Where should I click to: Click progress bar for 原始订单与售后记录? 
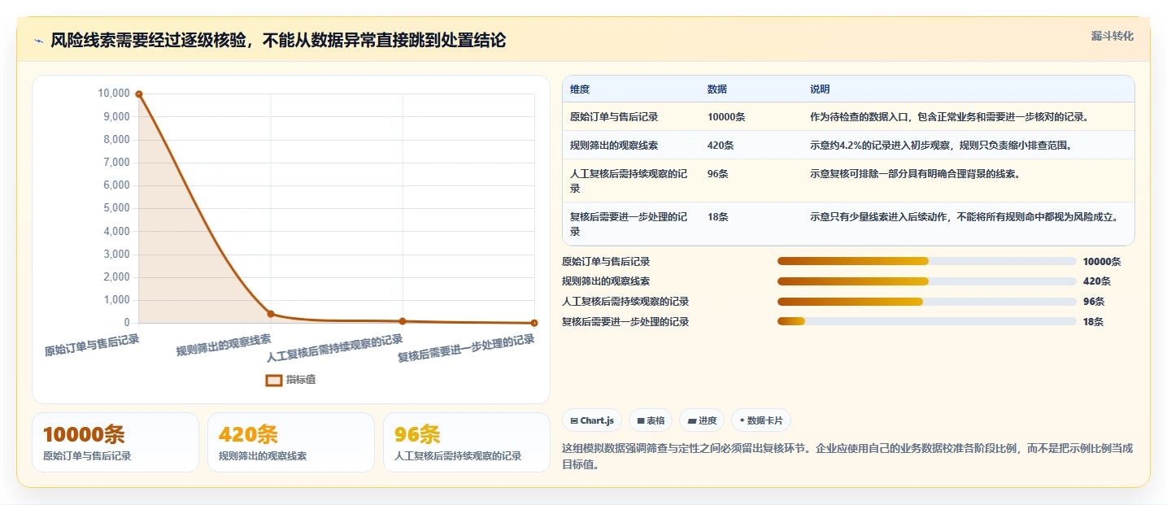927,261
